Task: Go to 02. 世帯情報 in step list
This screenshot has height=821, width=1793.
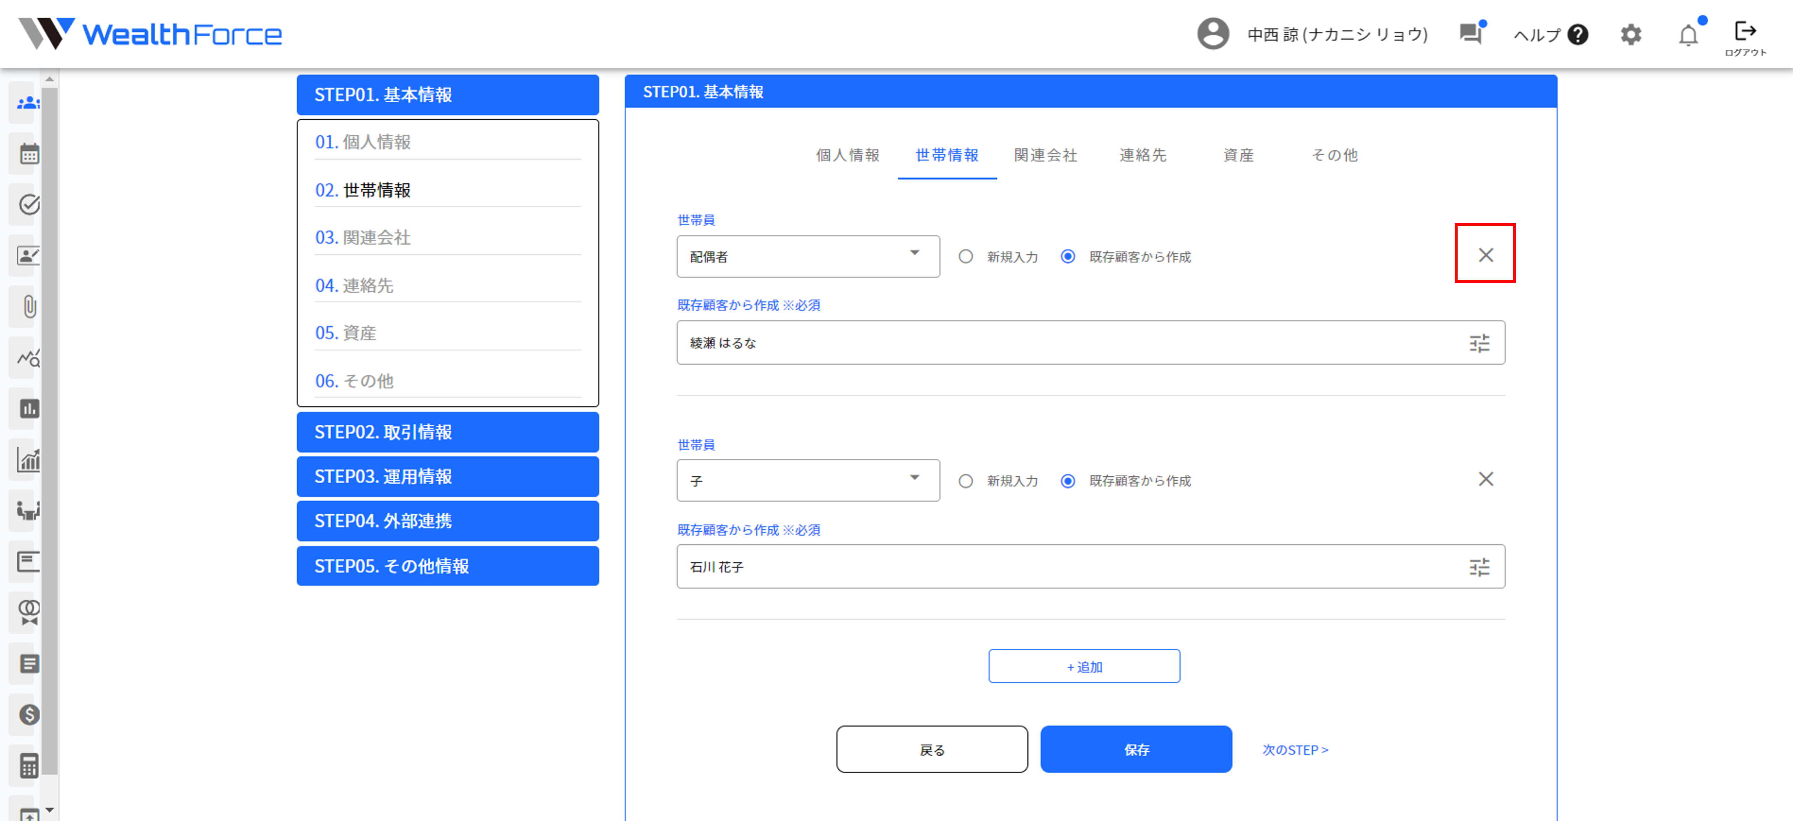Action: click(447, 190)
